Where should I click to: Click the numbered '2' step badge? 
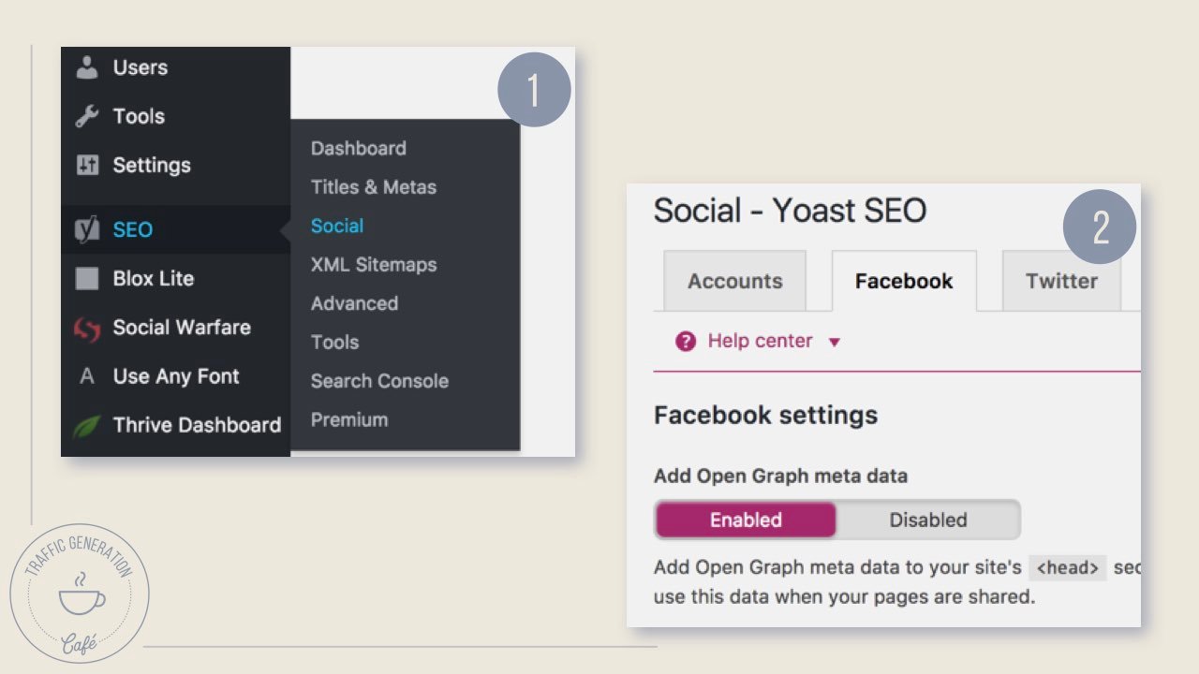[x=1102, y=226]
